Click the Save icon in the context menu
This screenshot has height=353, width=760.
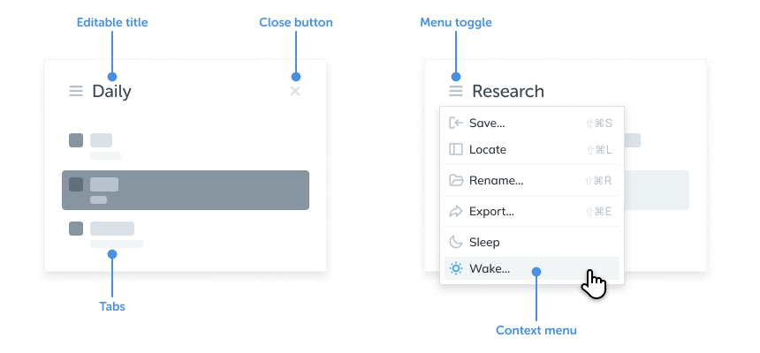coord(456,124)
